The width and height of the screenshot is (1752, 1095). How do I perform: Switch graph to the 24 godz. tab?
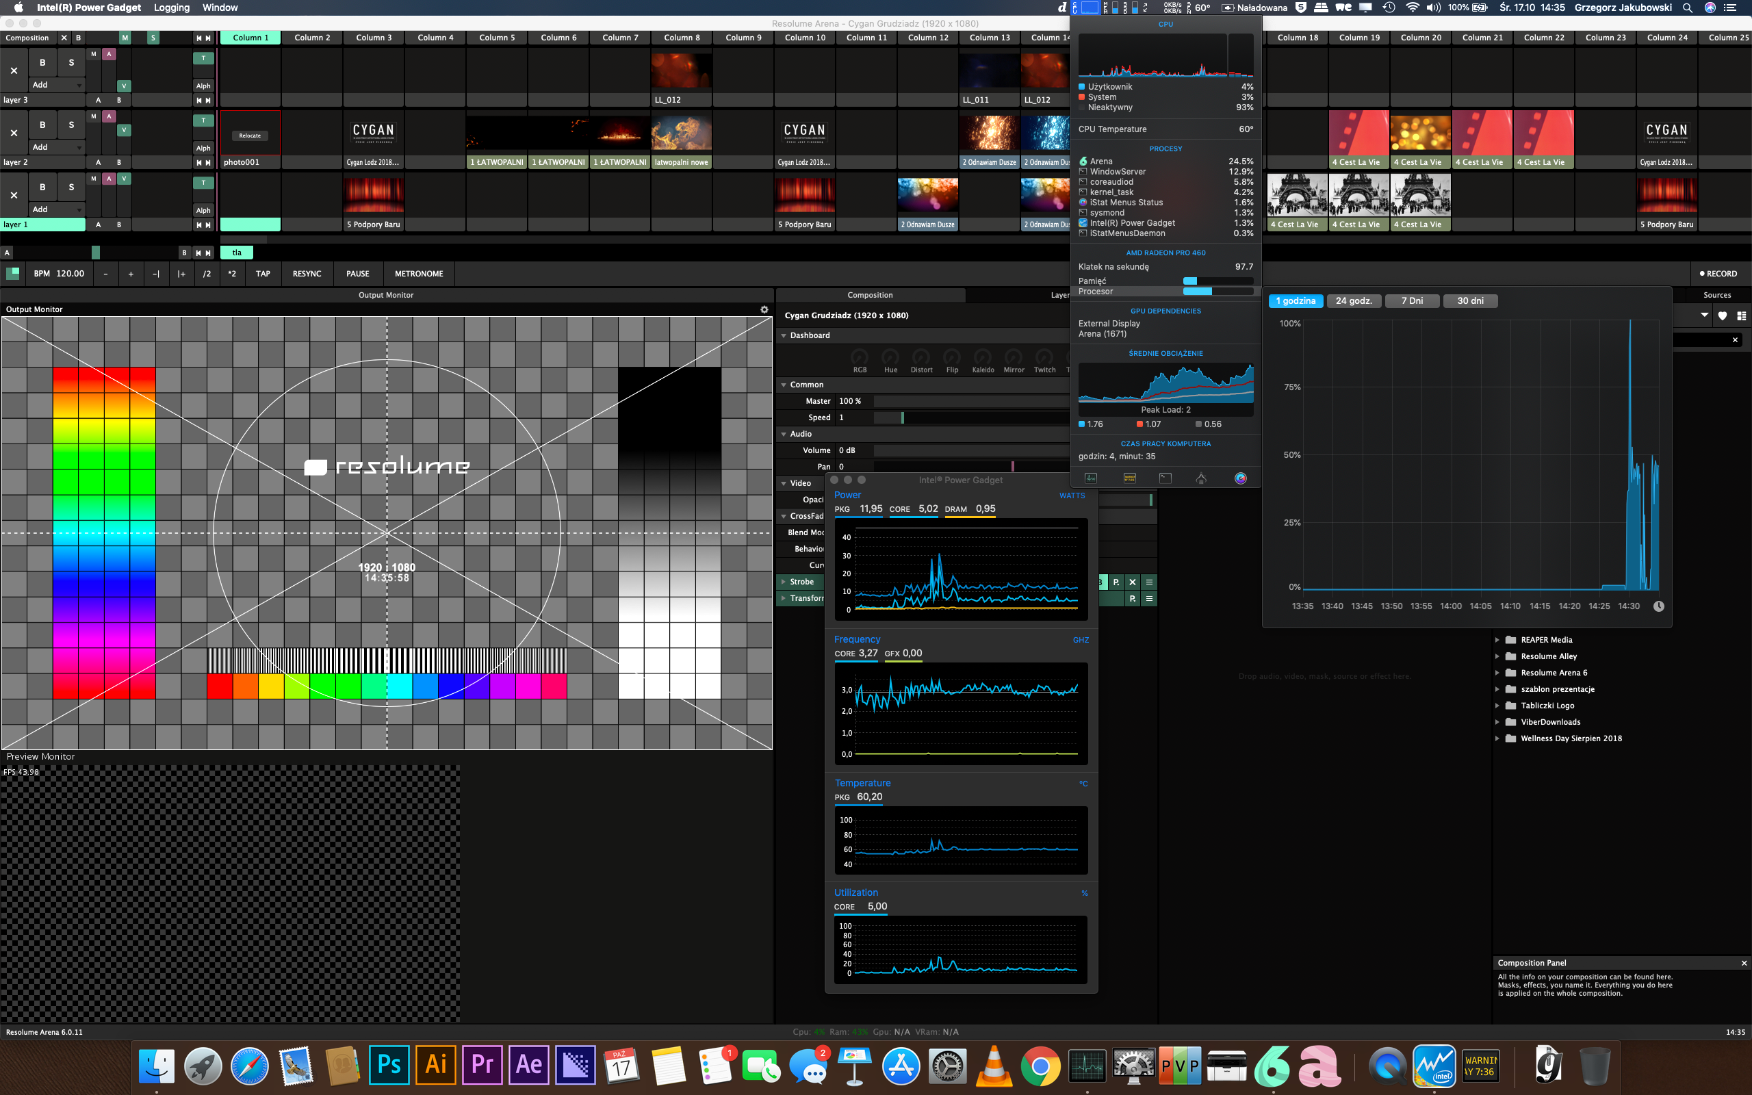tap(1353, 301)
